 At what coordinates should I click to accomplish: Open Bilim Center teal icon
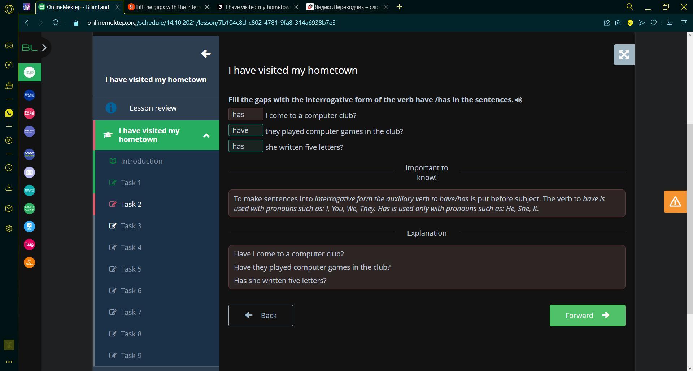30,191
